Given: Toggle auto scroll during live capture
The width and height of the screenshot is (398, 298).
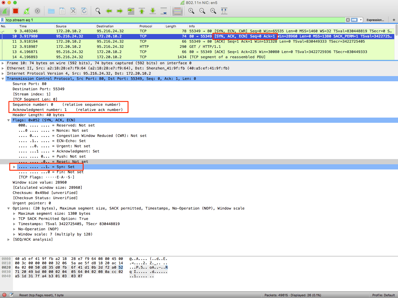Looking at the screenshot, I should [x=164, y=11].
